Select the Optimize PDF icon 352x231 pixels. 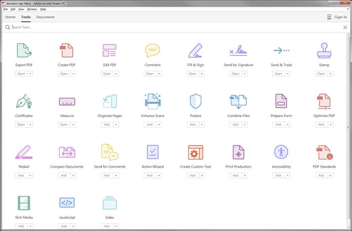(324, 101)
